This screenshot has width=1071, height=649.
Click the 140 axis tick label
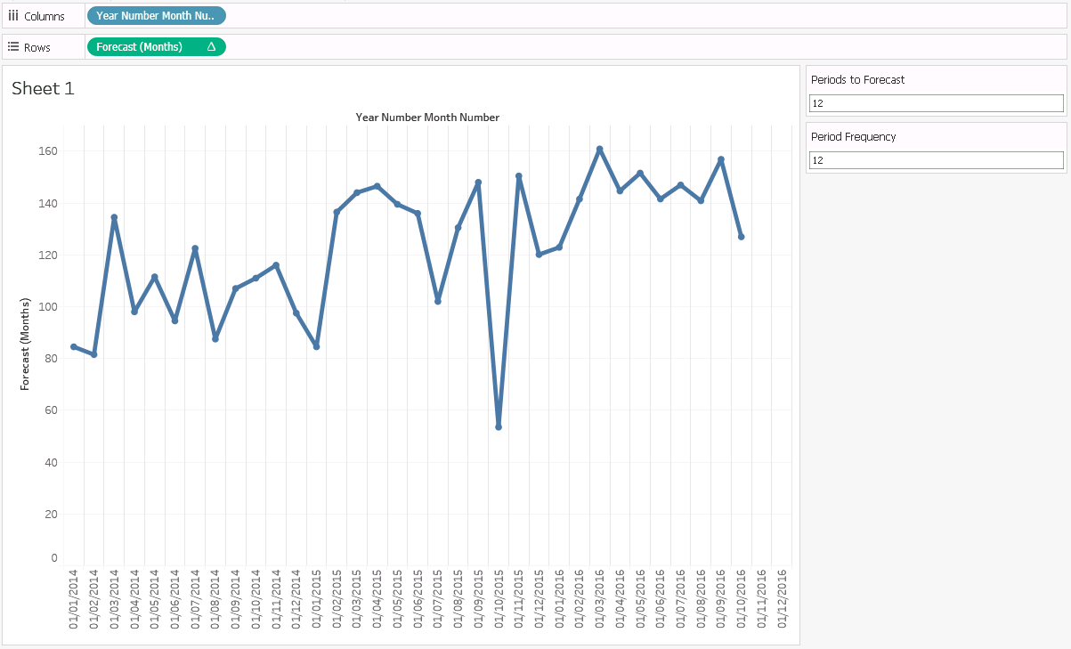[x=48, y=203]
